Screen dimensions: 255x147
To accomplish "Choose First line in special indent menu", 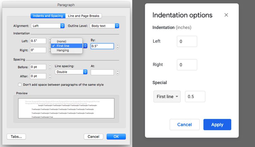I will click(67, 46).
